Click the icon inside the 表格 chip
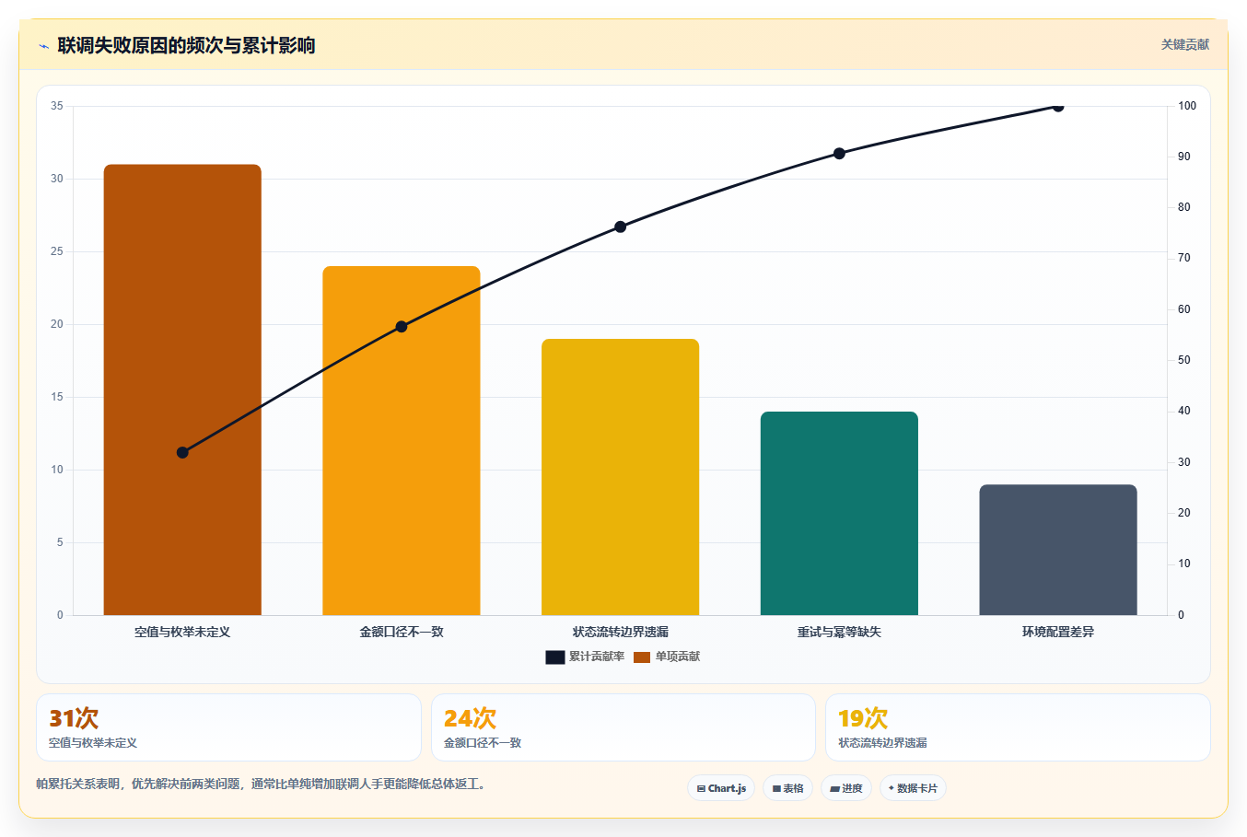This screenshot has height=837, width=1247. coord(776,789)
